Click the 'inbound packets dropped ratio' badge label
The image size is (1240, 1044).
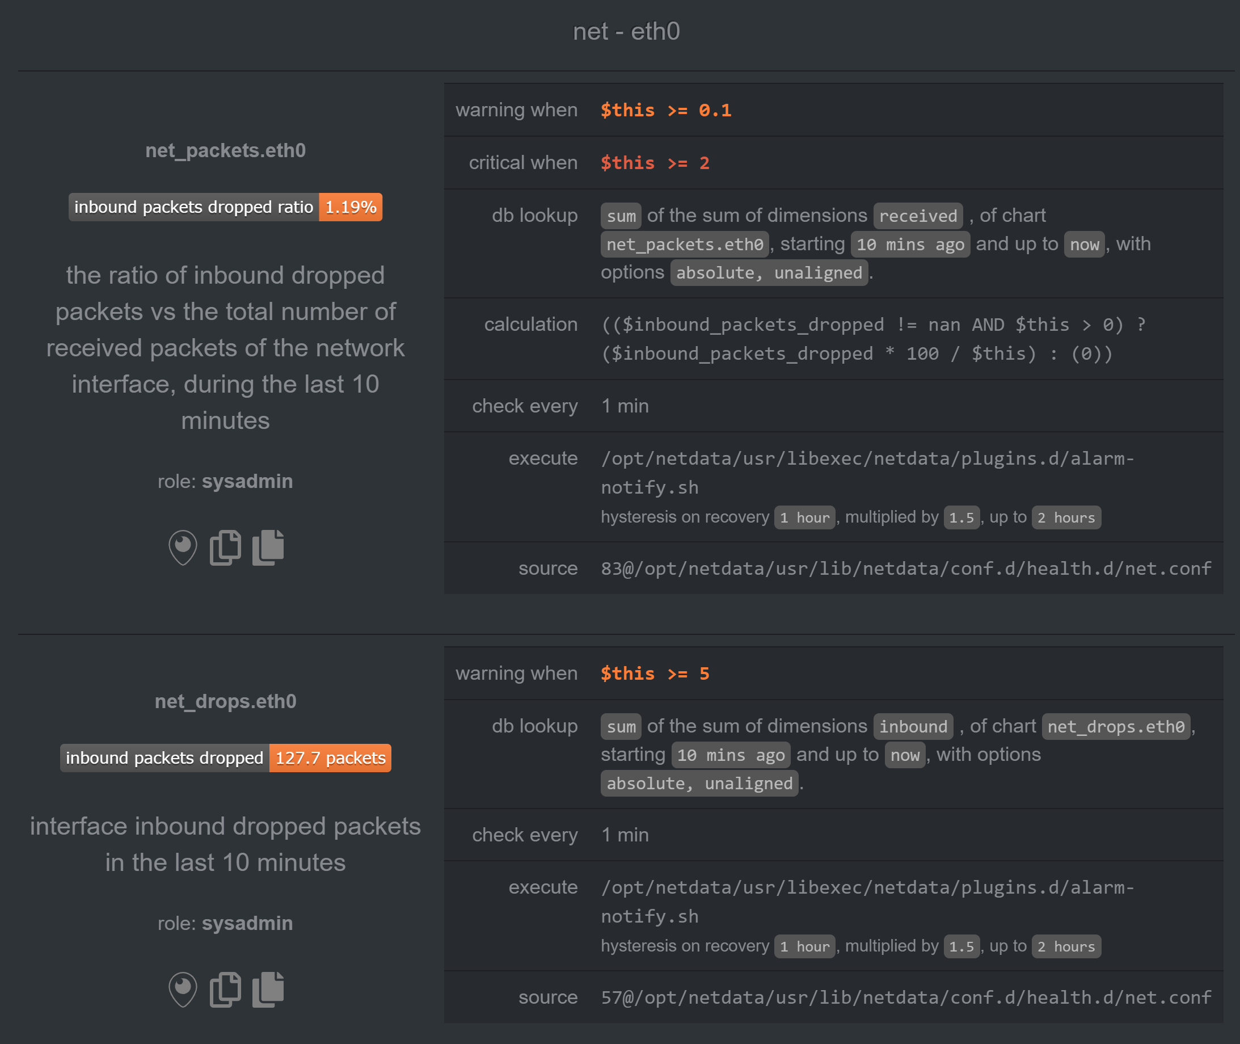point(193,207)
